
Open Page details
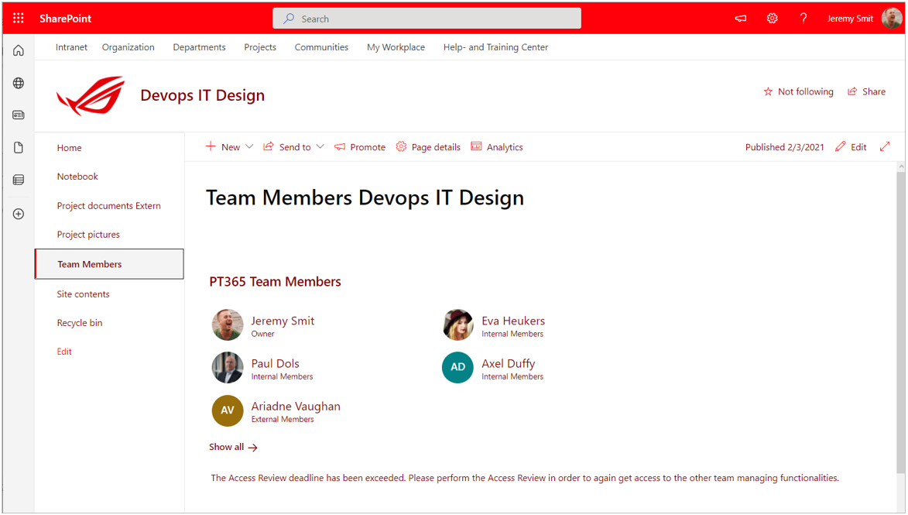(x=428, y=147)
